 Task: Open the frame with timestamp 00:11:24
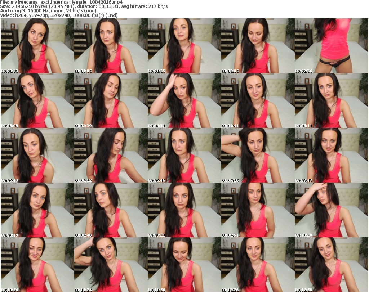(x=111, y=265)
